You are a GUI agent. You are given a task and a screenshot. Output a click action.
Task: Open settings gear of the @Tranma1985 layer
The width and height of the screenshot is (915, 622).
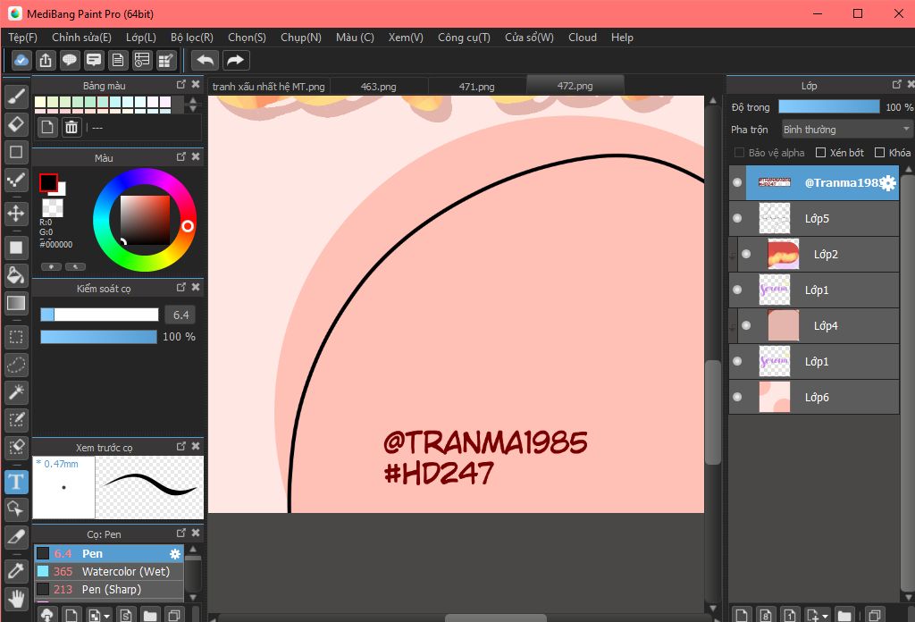887,183
